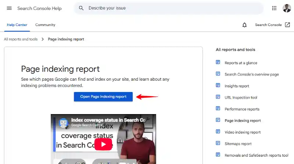Image resolution: width=294 pixels, height=164 pixels.
Task: Open the Performance reports article
Action: pos(242,109)
